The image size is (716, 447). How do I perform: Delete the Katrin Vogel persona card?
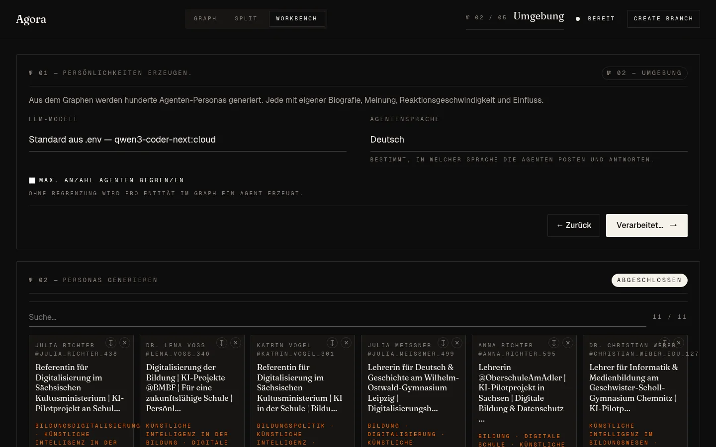coord(347,343)
